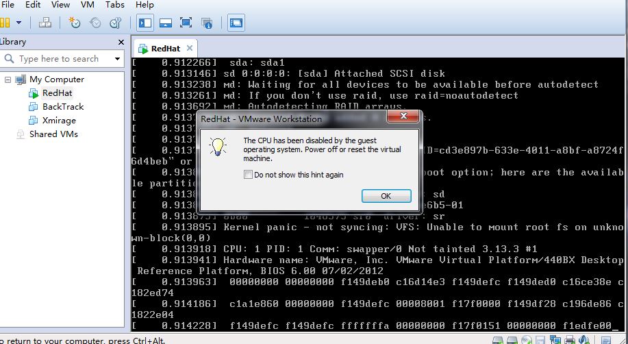The width and height of the screenshot is (628, 344).
Task: Open the View menu
Action: (x=60, y=5)
